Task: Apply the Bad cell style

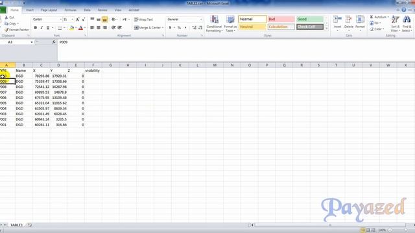Action: 281,19
